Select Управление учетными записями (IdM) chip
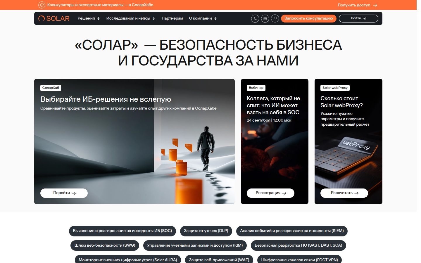The width and height of the screenshot is (421, 263). click(195, 245)
